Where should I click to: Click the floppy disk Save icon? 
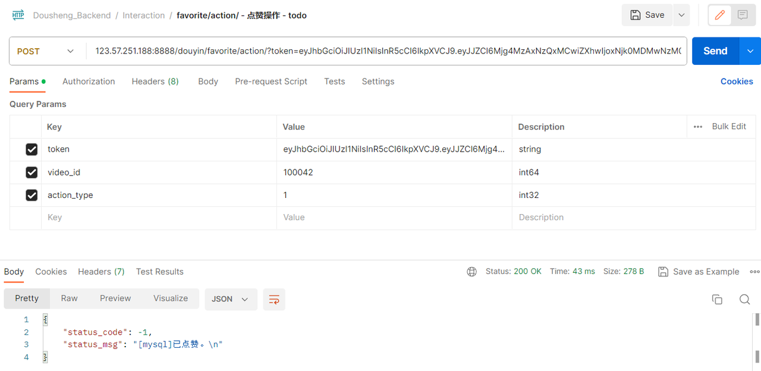[636, 15]
